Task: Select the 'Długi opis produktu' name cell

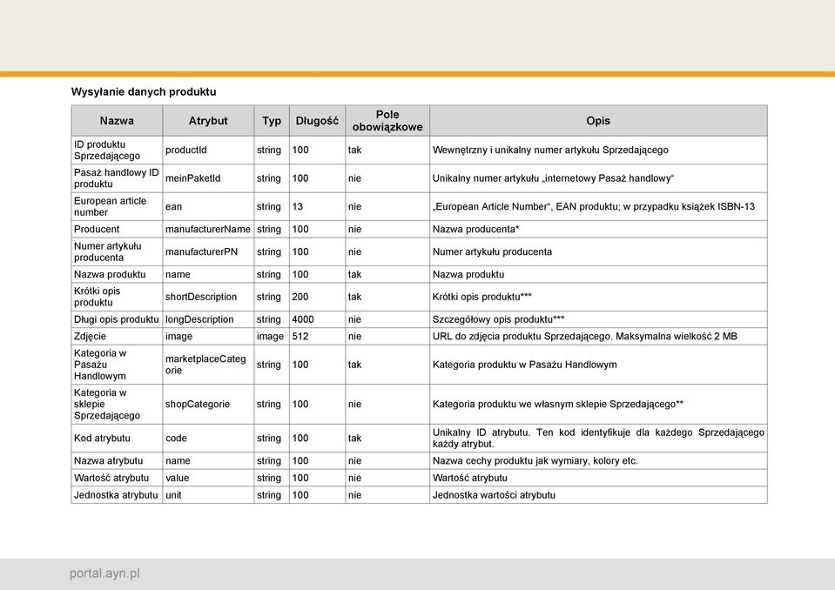Action: pos(117,319)
